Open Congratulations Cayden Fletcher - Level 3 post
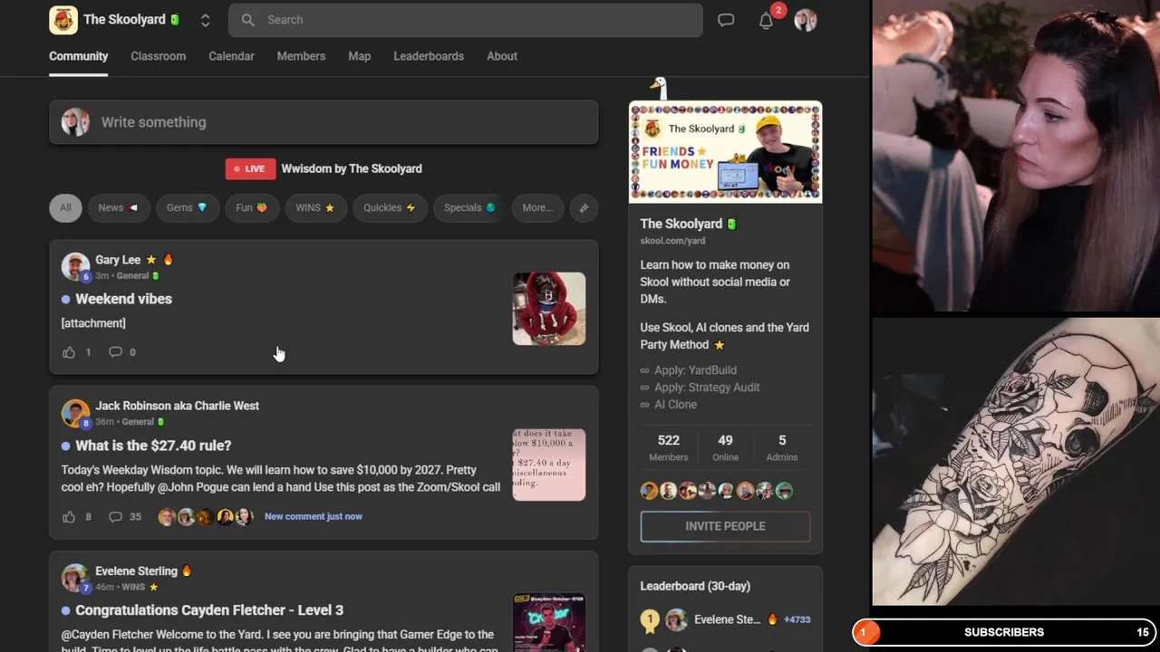This screenshot has height=652, width=1160. pyautogui.click(x=209, y=610)
